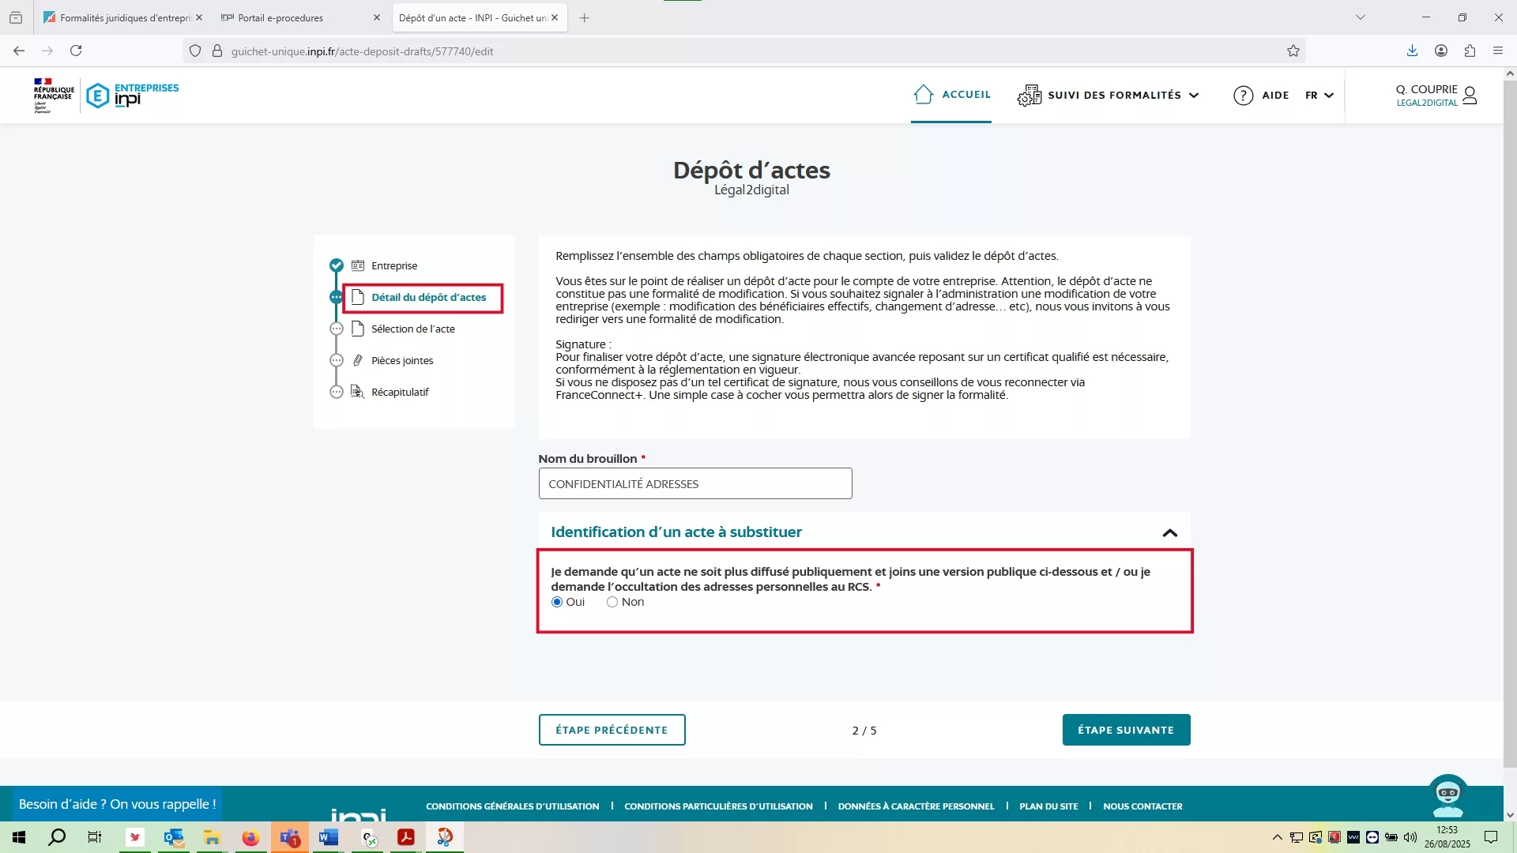
Task: Reload the page with the refresh icon
Action: coord(76,51)
